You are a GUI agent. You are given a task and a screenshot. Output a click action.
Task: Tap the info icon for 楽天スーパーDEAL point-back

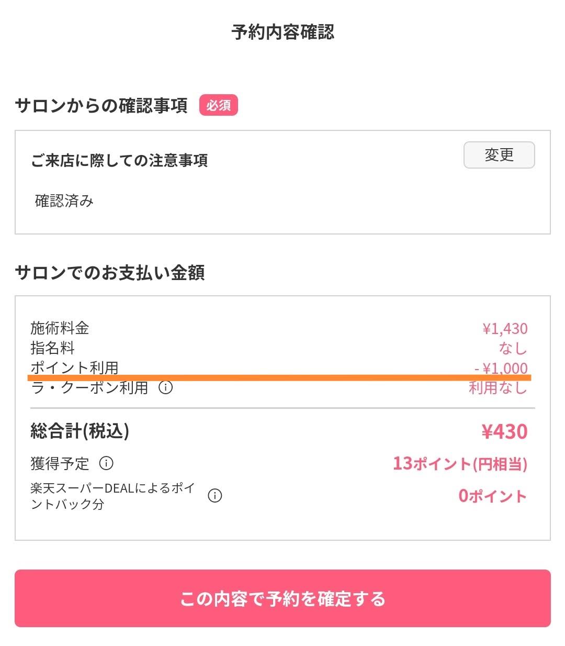(215, 496)
